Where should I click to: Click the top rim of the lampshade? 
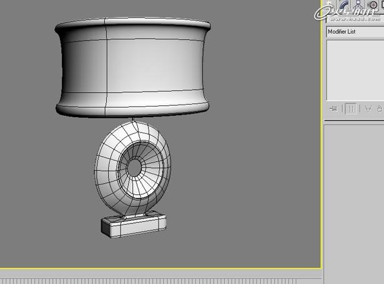[x=132, y=22]
